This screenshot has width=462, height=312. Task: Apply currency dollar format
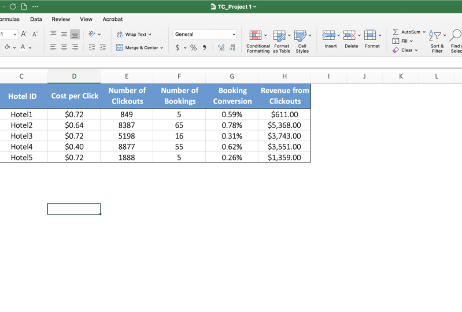(x=178, y=47)
